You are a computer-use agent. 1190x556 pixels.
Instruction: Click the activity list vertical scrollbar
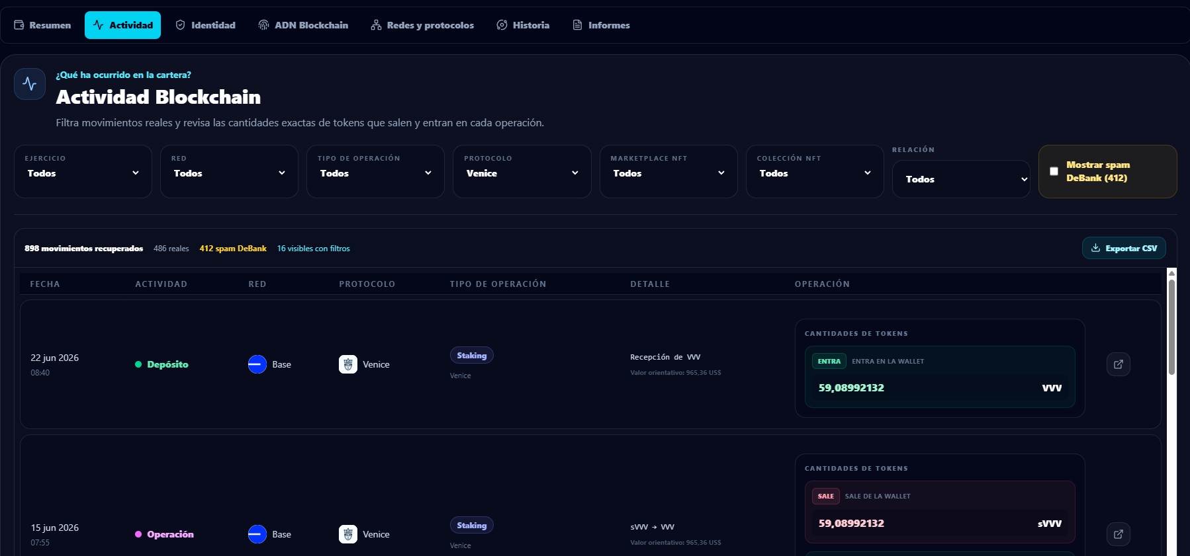(x=1171, y=327)
